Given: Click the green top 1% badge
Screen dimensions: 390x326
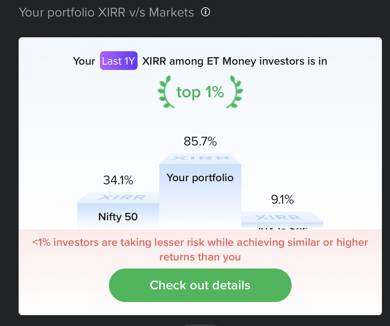Looking at the screenshot, I should click(200, 92).
